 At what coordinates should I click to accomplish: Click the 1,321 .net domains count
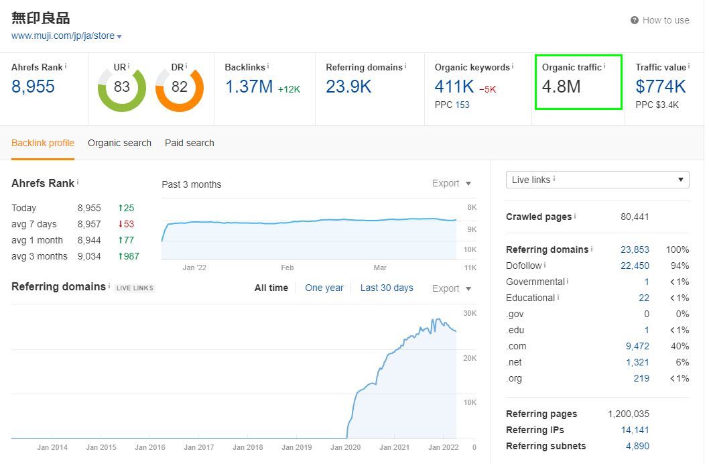pos(637,362)
